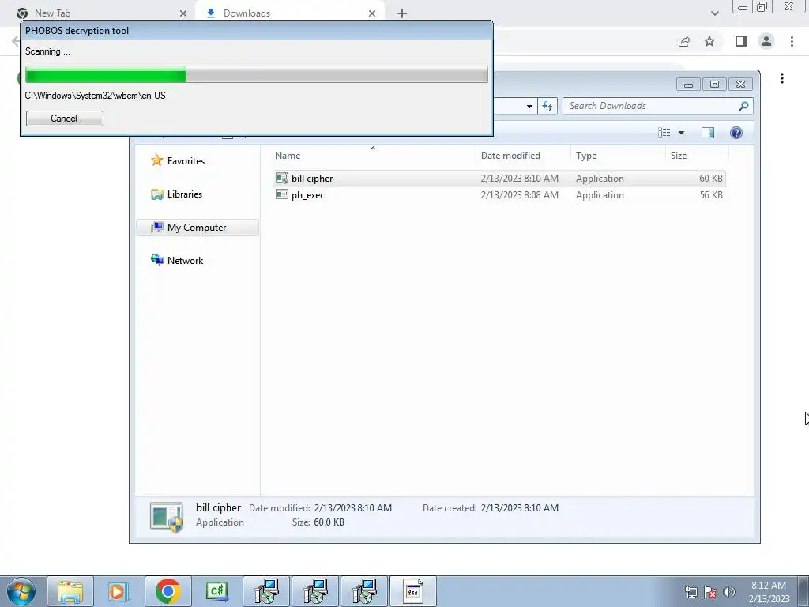Toggle the Explorer preview pane
809x607 pixels.
click(708, 133)
